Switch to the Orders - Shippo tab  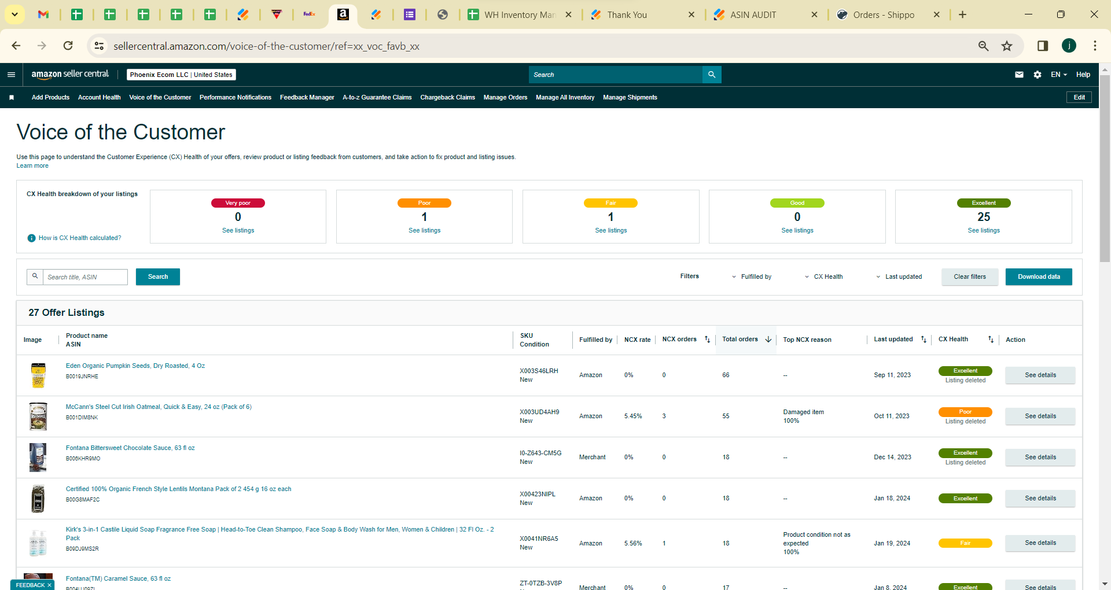(x=889, y=15)
